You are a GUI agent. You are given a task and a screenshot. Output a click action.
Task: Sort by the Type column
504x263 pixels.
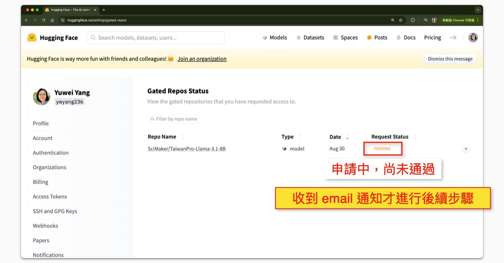pyautogui.click(x=291, y=137)
